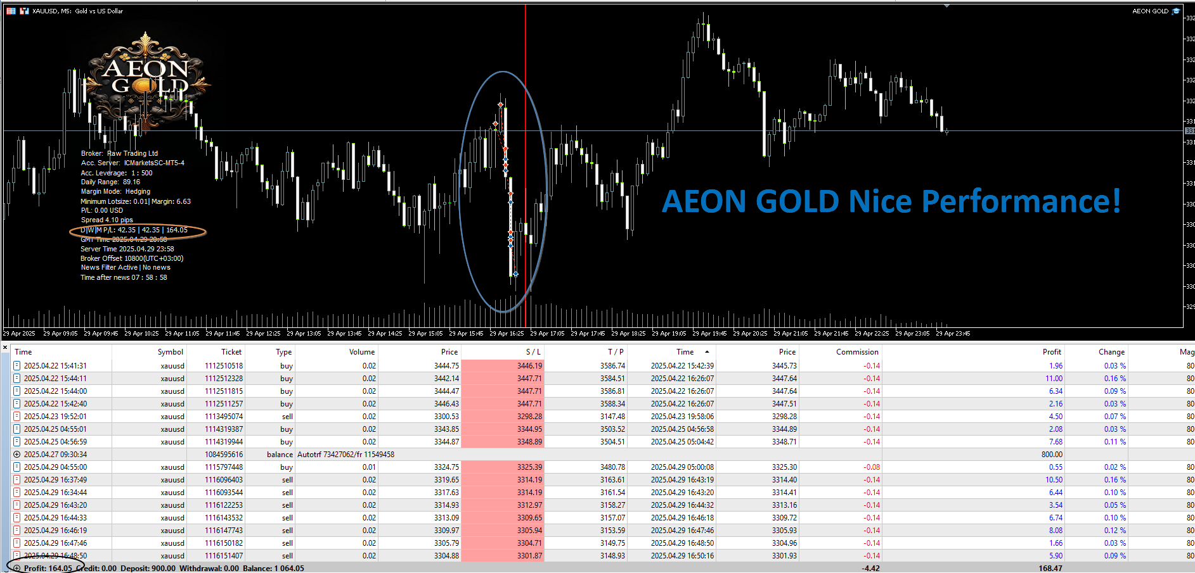Click change value 0.16 % in ticket 1116096403 row
This screenshot has height=573, width=1195.
(1114, 480)
